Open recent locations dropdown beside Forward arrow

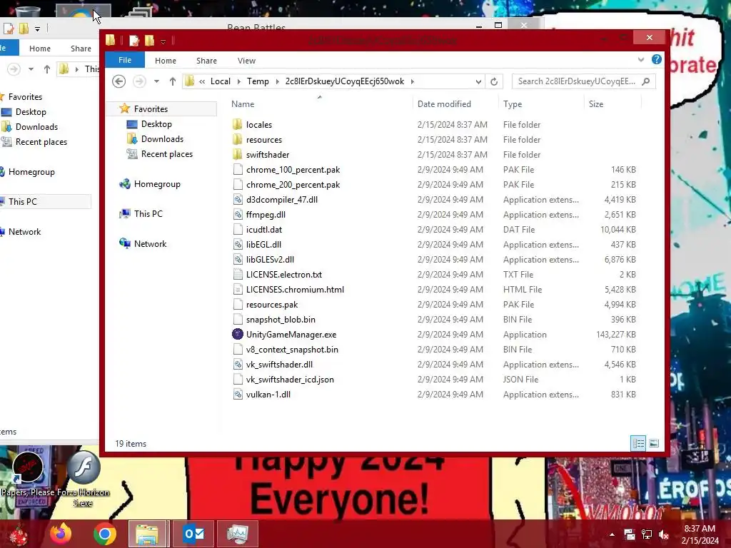156,81
